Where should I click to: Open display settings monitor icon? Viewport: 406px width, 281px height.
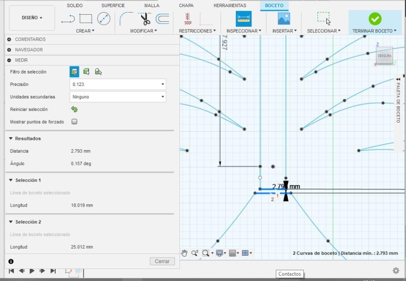click(x=219, y=253)
